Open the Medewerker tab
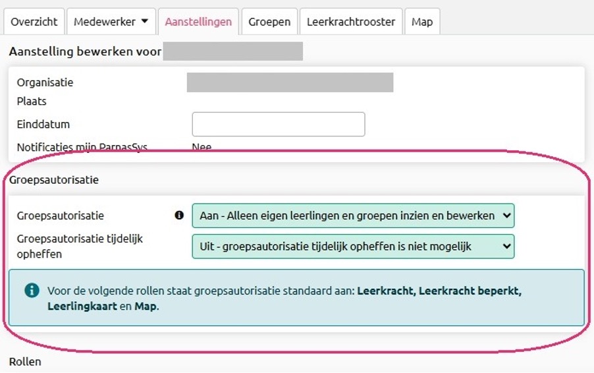The image size is (594, 373). coord(104,22)
